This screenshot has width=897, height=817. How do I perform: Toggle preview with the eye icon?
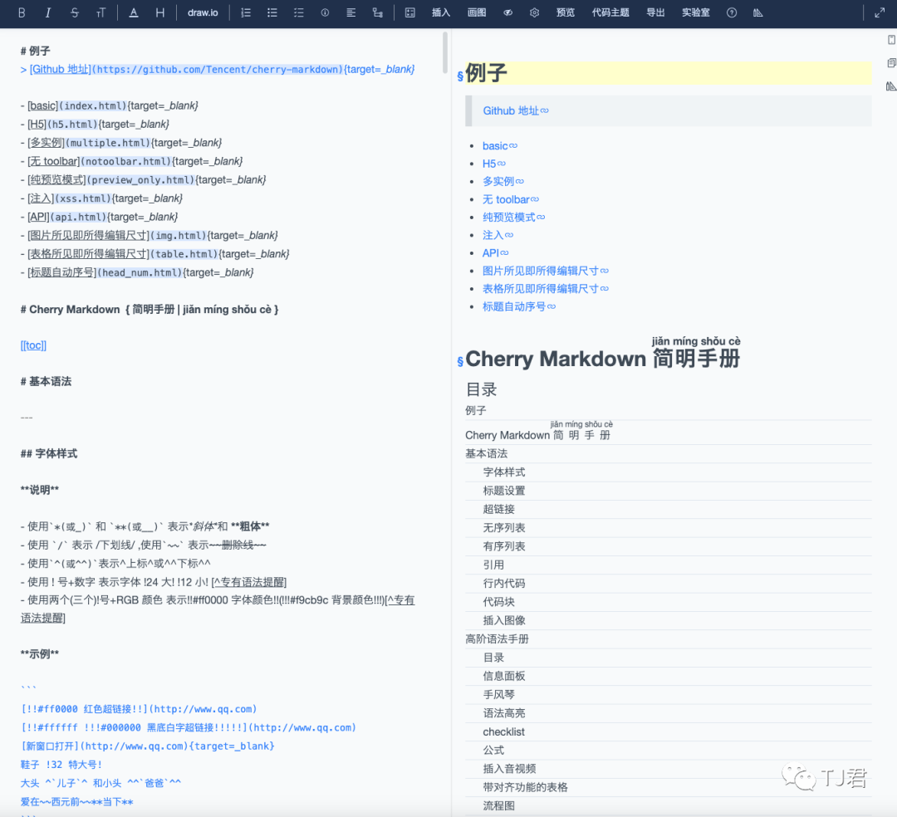click(x=510, y=12)
